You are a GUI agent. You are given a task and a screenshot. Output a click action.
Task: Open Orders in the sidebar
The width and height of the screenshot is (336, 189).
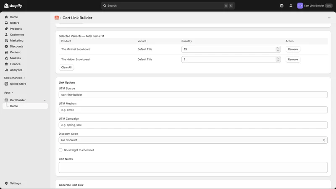14,23
